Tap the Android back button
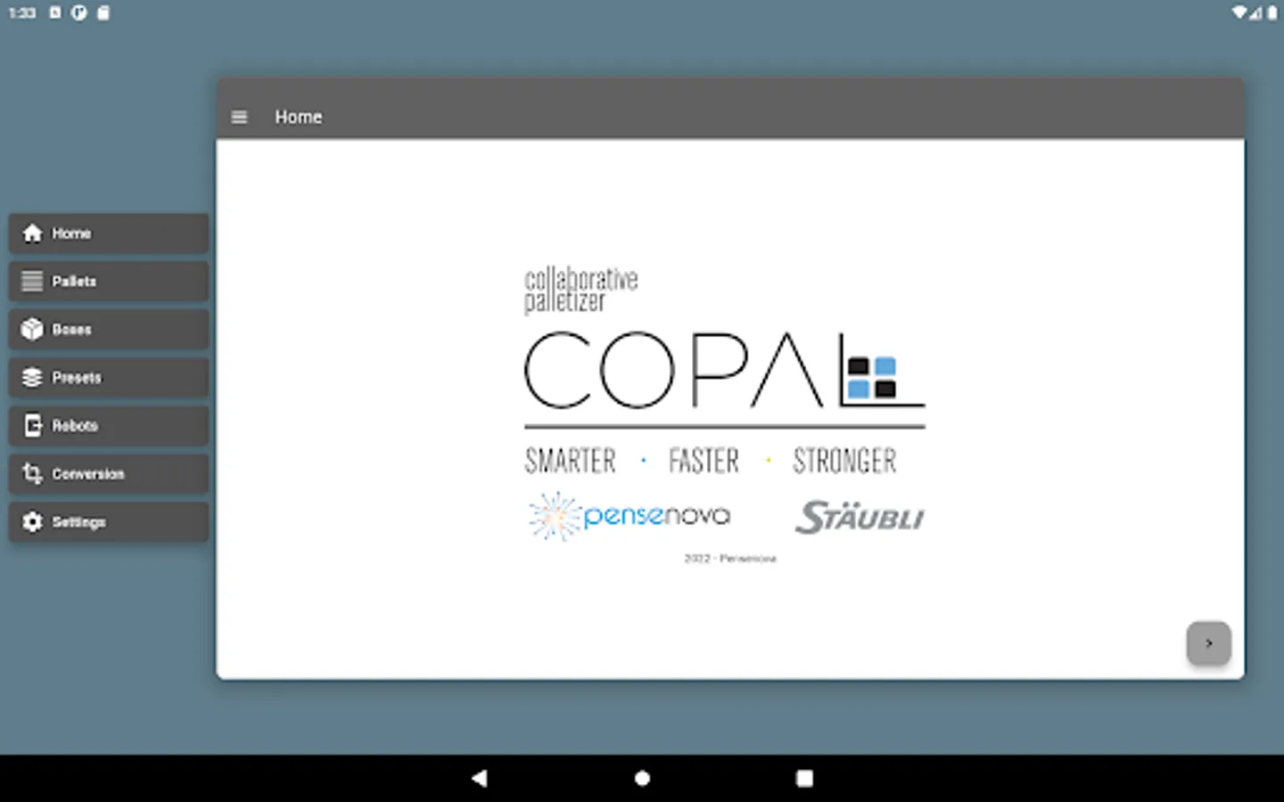Viewport: 1284px width, 802px height. click(x=480, y=778)
